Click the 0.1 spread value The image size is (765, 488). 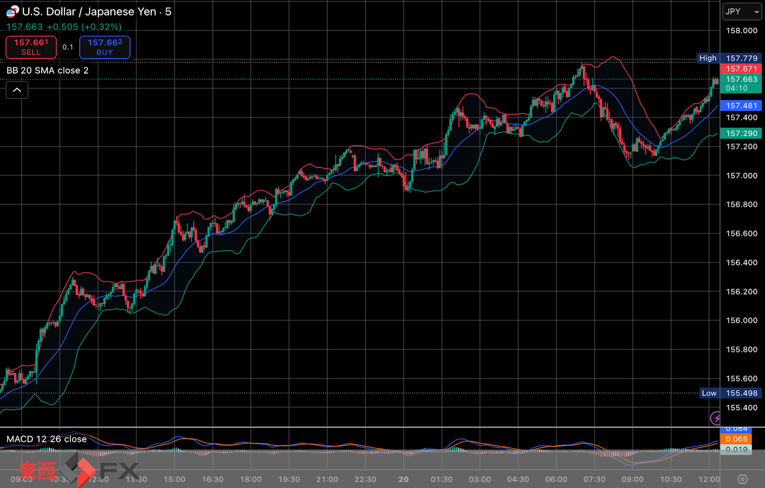pyautogui.click(x=68, y=47)
